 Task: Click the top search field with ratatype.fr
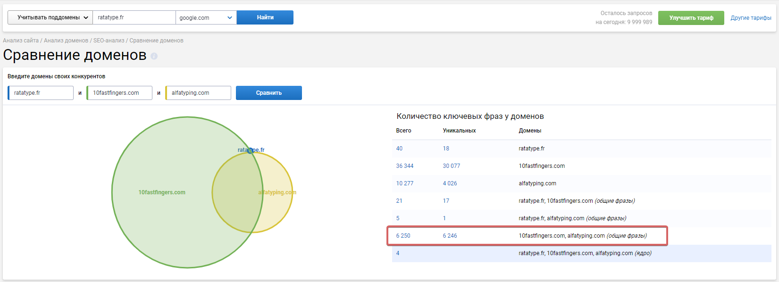[x=134, y=17]
